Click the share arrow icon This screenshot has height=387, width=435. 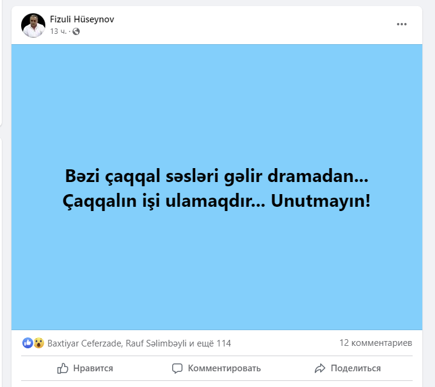[x=320, y=368]
